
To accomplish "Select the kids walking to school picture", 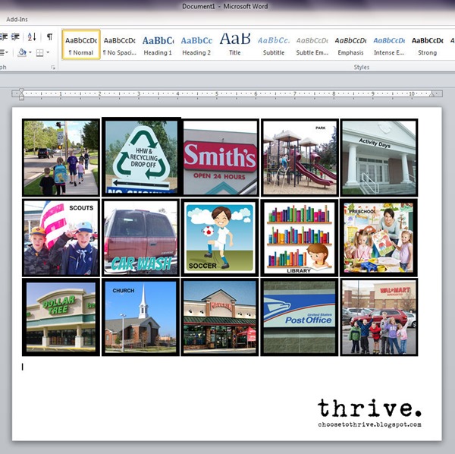I will point(61,158).
